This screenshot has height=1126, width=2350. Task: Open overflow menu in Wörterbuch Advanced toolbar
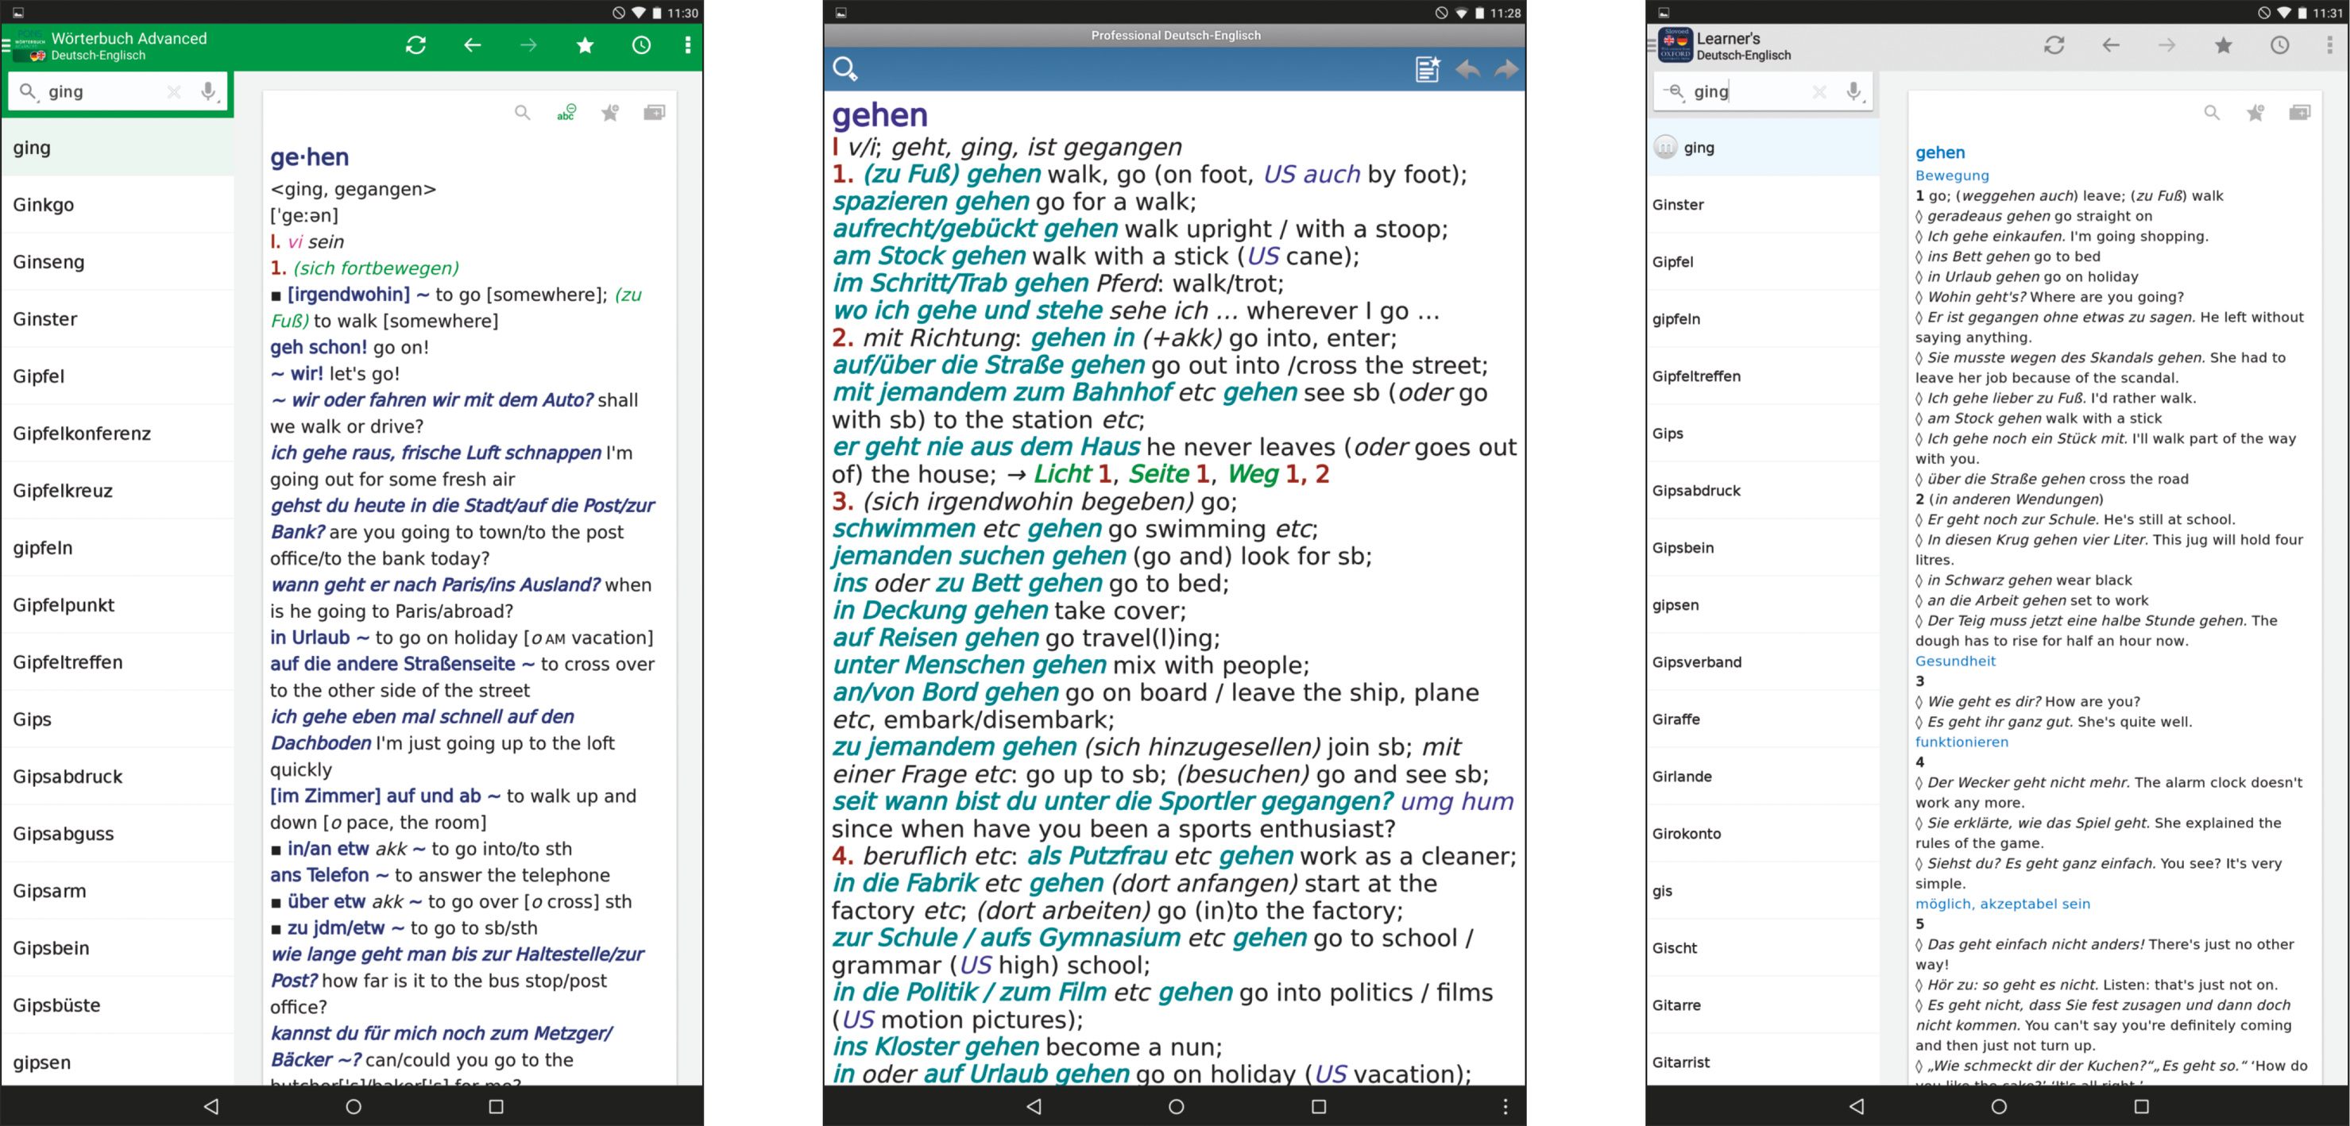click(x=688, y=45)
